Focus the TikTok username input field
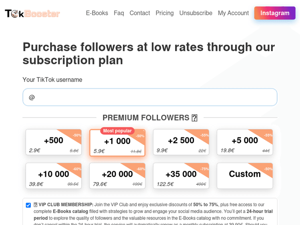The height and width of the screenshot is (225, 300). pos(150,97)
